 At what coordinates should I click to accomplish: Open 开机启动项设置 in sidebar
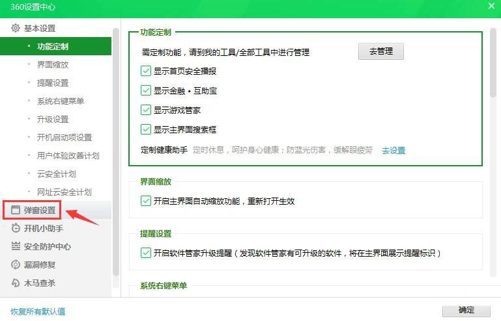click(x=64, y=138)
